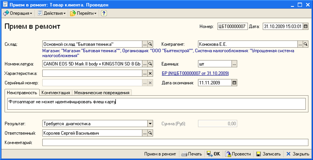Click the Контрагент field Конюхова Е.Е.
This screenshot has height=160, width=313.
(x=248, y=44)
